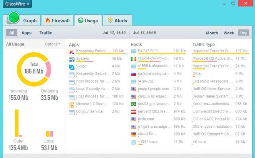The height and width of the screenshot is (158, 255).
Task: Expand the +1041 more hosts entry
Action: [x=148, y=142]
